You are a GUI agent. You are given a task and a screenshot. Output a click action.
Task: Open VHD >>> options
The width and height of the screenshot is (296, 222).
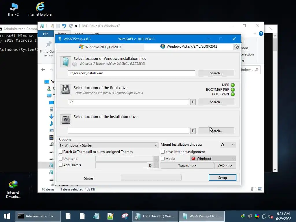click(225, 166)
